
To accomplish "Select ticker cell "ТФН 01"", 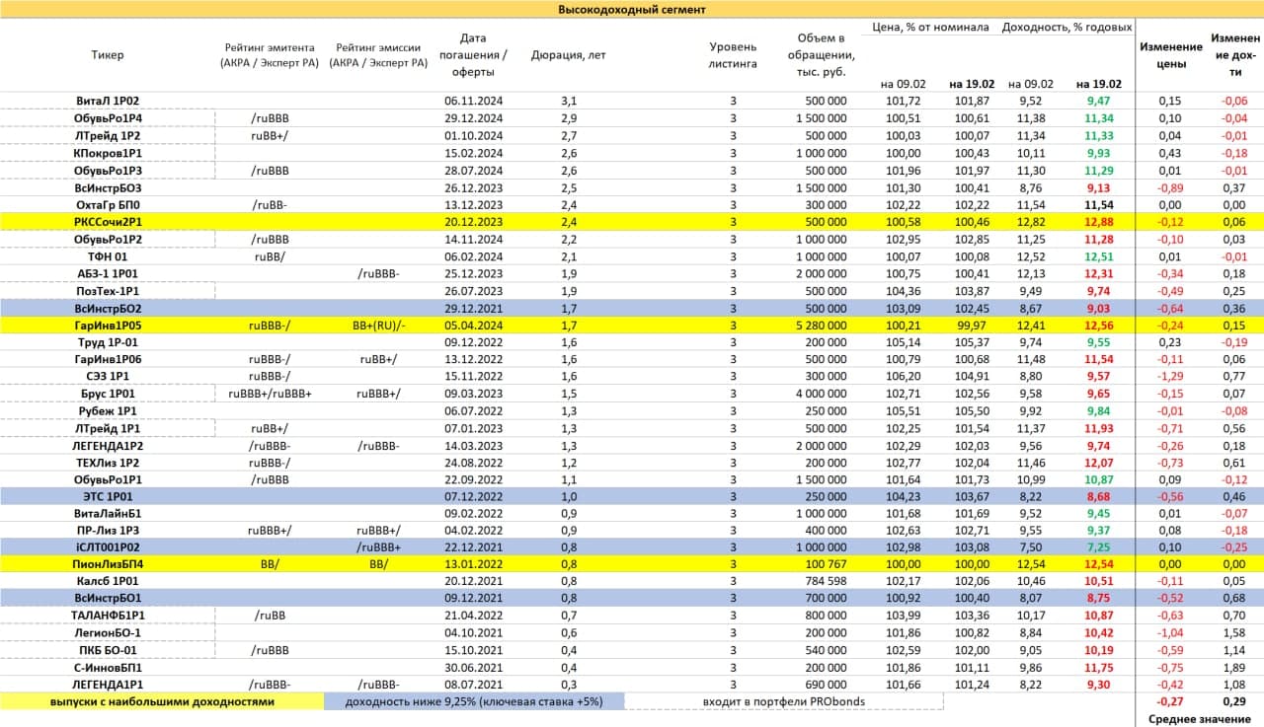I will pos(108,255).
